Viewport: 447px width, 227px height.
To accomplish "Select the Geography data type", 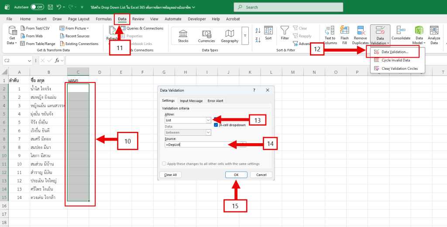I will [230, 36].
